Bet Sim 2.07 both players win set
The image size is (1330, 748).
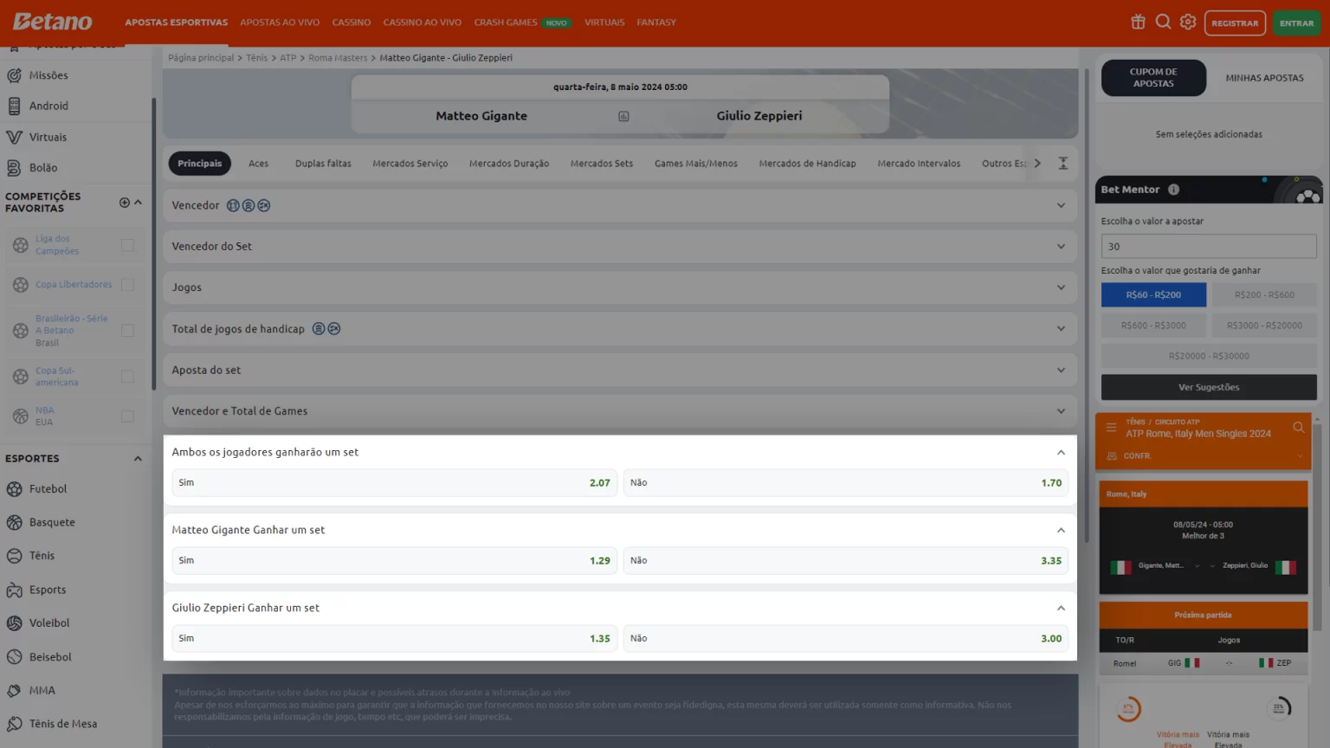tap(395, 483)
